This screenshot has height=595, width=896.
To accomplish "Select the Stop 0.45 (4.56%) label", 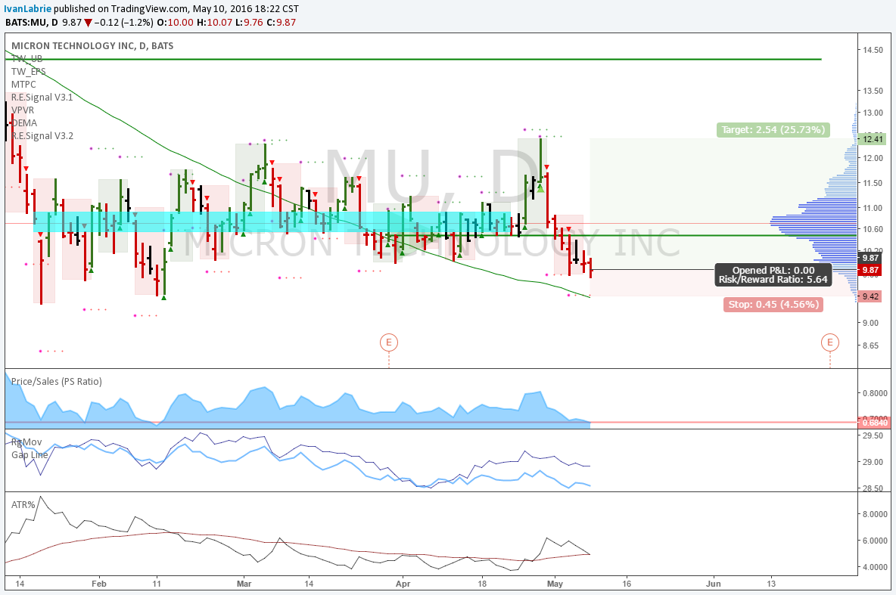I will coord(773,305).
